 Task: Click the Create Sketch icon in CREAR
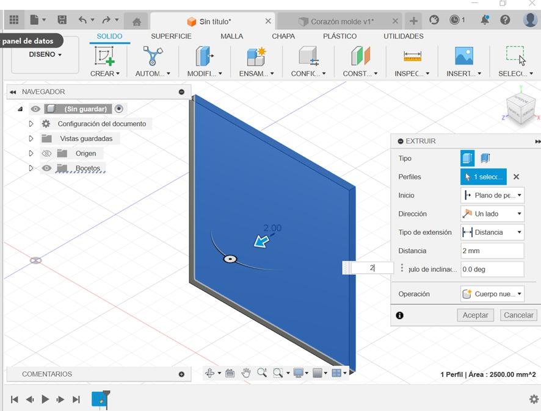point(104,56)
